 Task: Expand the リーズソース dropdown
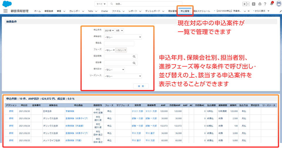point(123,76)
